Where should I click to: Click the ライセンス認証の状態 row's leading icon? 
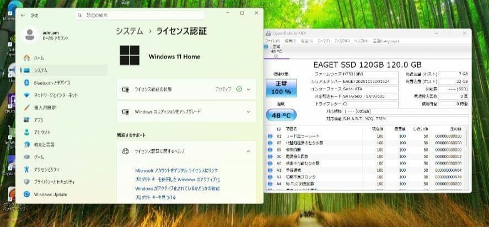point(126,89)
